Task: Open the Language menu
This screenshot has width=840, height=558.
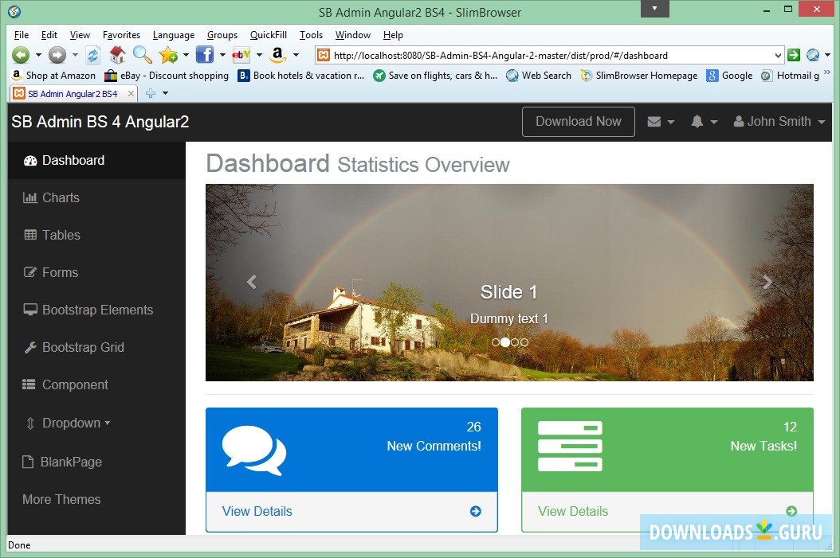Action: pos(174,35)
